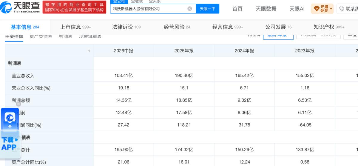Screen dimensions: 358x166
Task: Click the -64.05 growth value
Action: [x=305, y=125]
